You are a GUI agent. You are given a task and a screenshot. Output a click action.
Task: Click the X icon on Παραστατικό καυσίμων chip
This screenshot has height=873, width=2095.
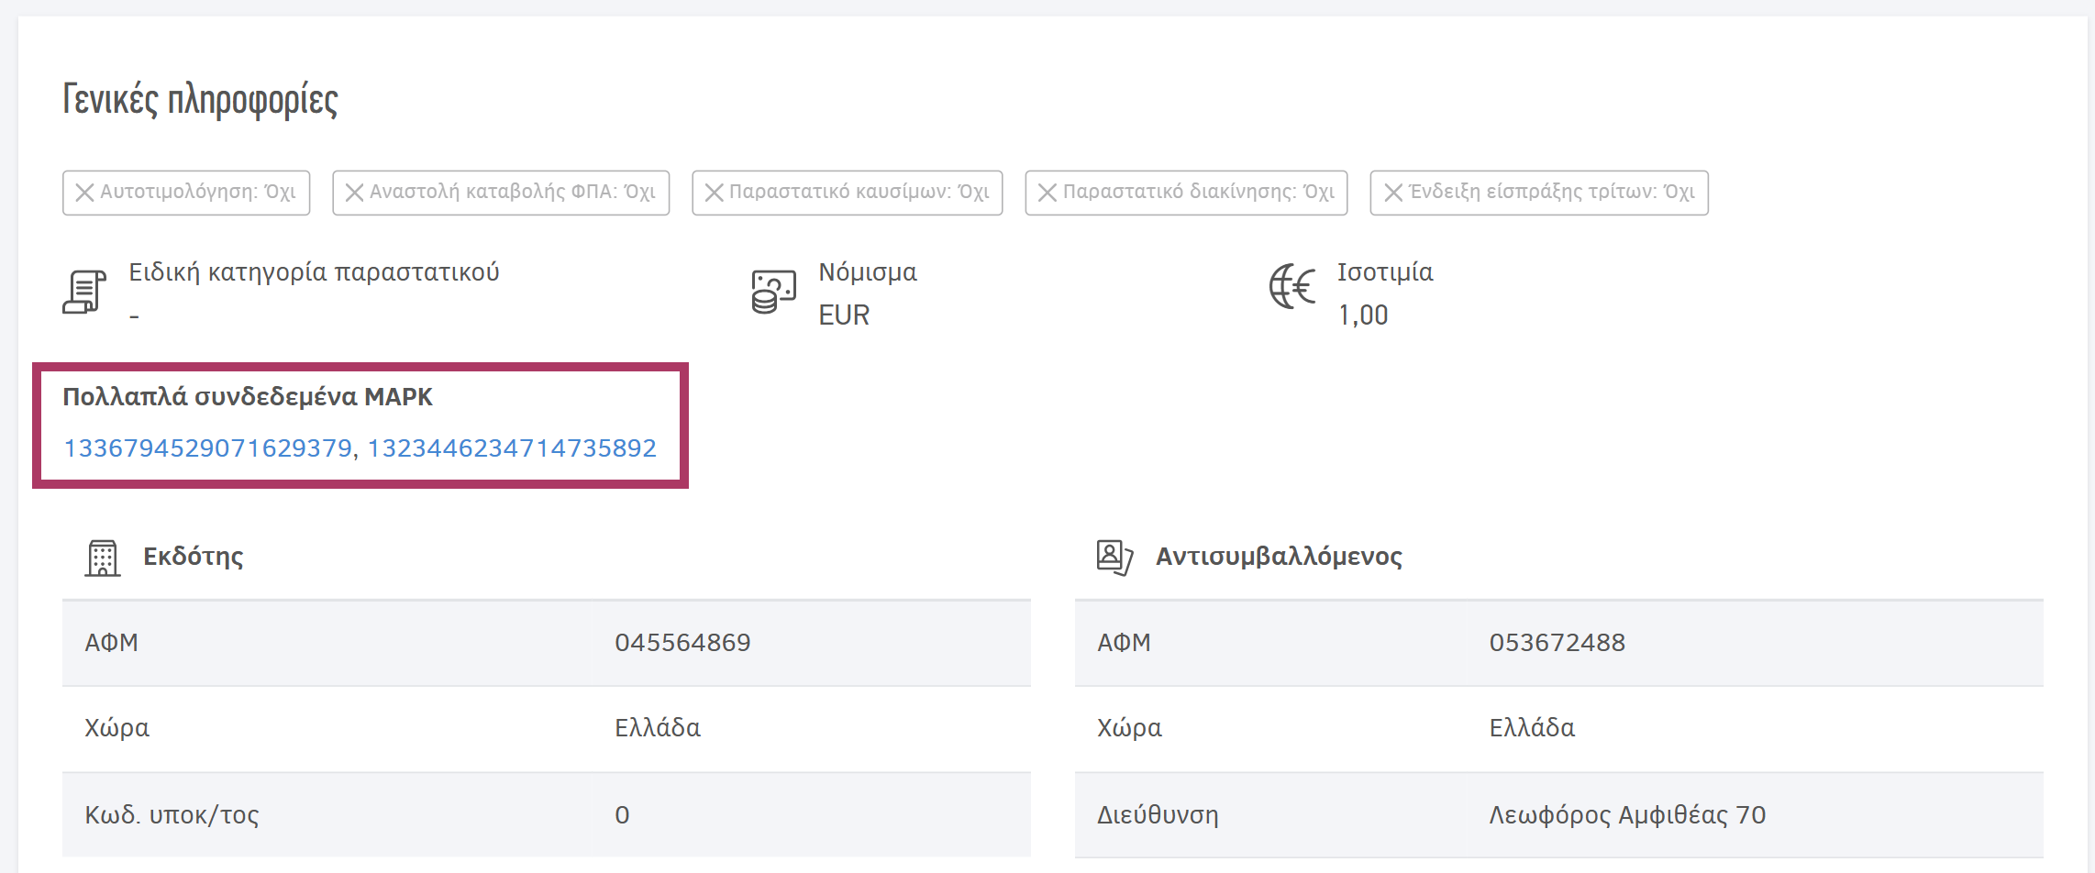(716, 193)
